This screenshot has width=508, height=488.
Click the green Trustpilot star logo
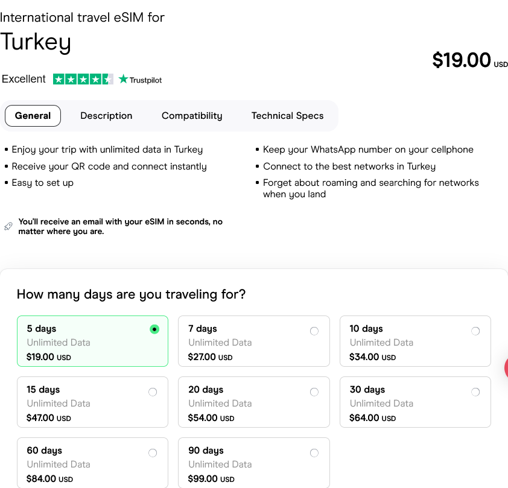coord(123,78)
